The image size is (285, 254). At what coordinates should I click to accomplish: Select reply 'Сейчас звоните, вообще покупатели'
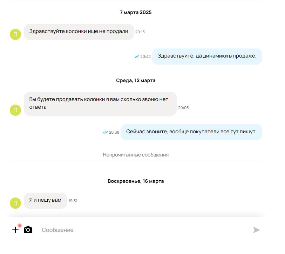[191, 132]
